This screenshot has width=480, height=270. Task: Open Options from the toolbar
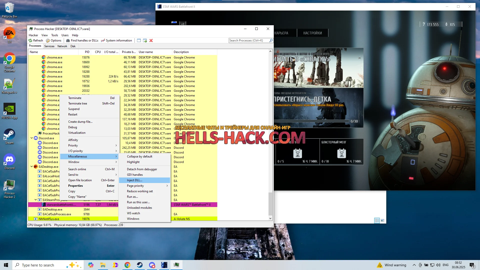click(x=53, y=40)
